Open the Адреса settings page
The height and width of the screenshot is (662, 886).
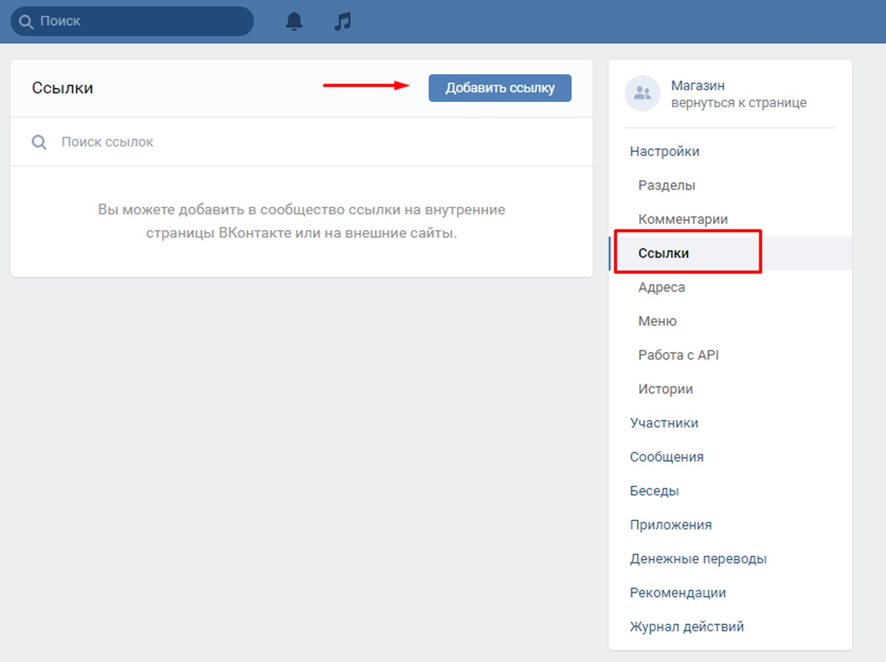click(661, 287)
